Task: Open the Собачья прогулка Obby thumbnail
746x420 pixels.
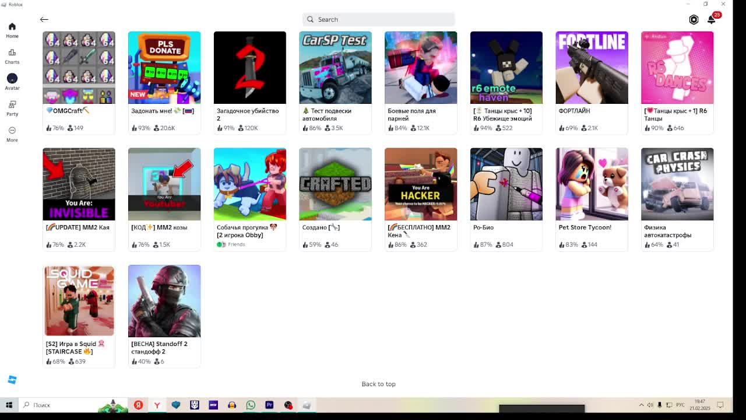Action: (x=250, y=184)
